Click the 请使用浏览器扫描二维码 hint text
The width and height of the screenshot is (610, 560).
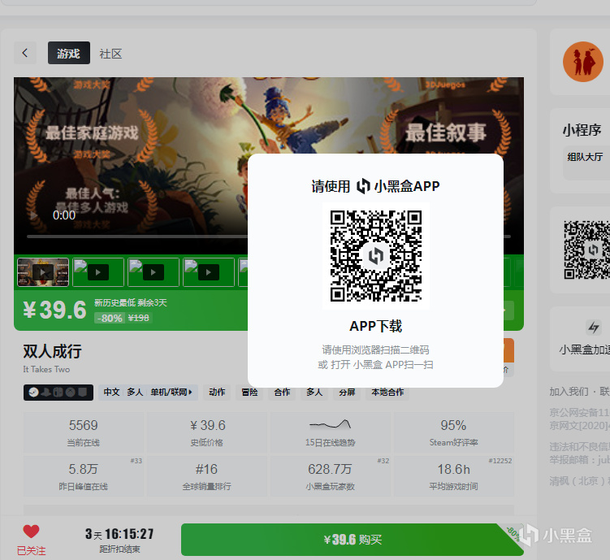tap(375, 349)
